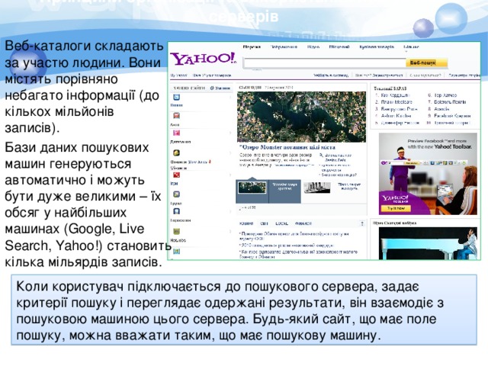
Task: Click the pink icon below the Autos entry
Action: tap(176, 133)
